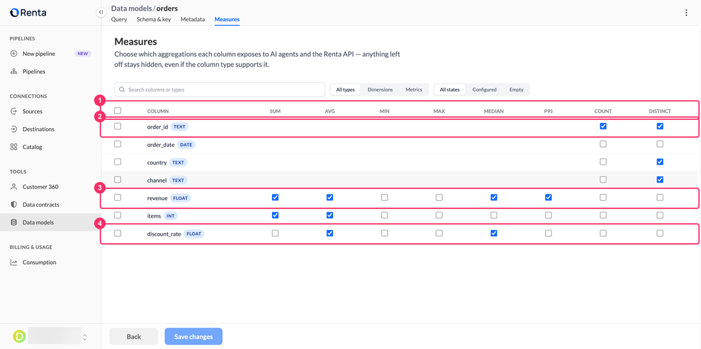Click the user avatar D
Screen dimensions: 701x349
[x=19, y=337]
